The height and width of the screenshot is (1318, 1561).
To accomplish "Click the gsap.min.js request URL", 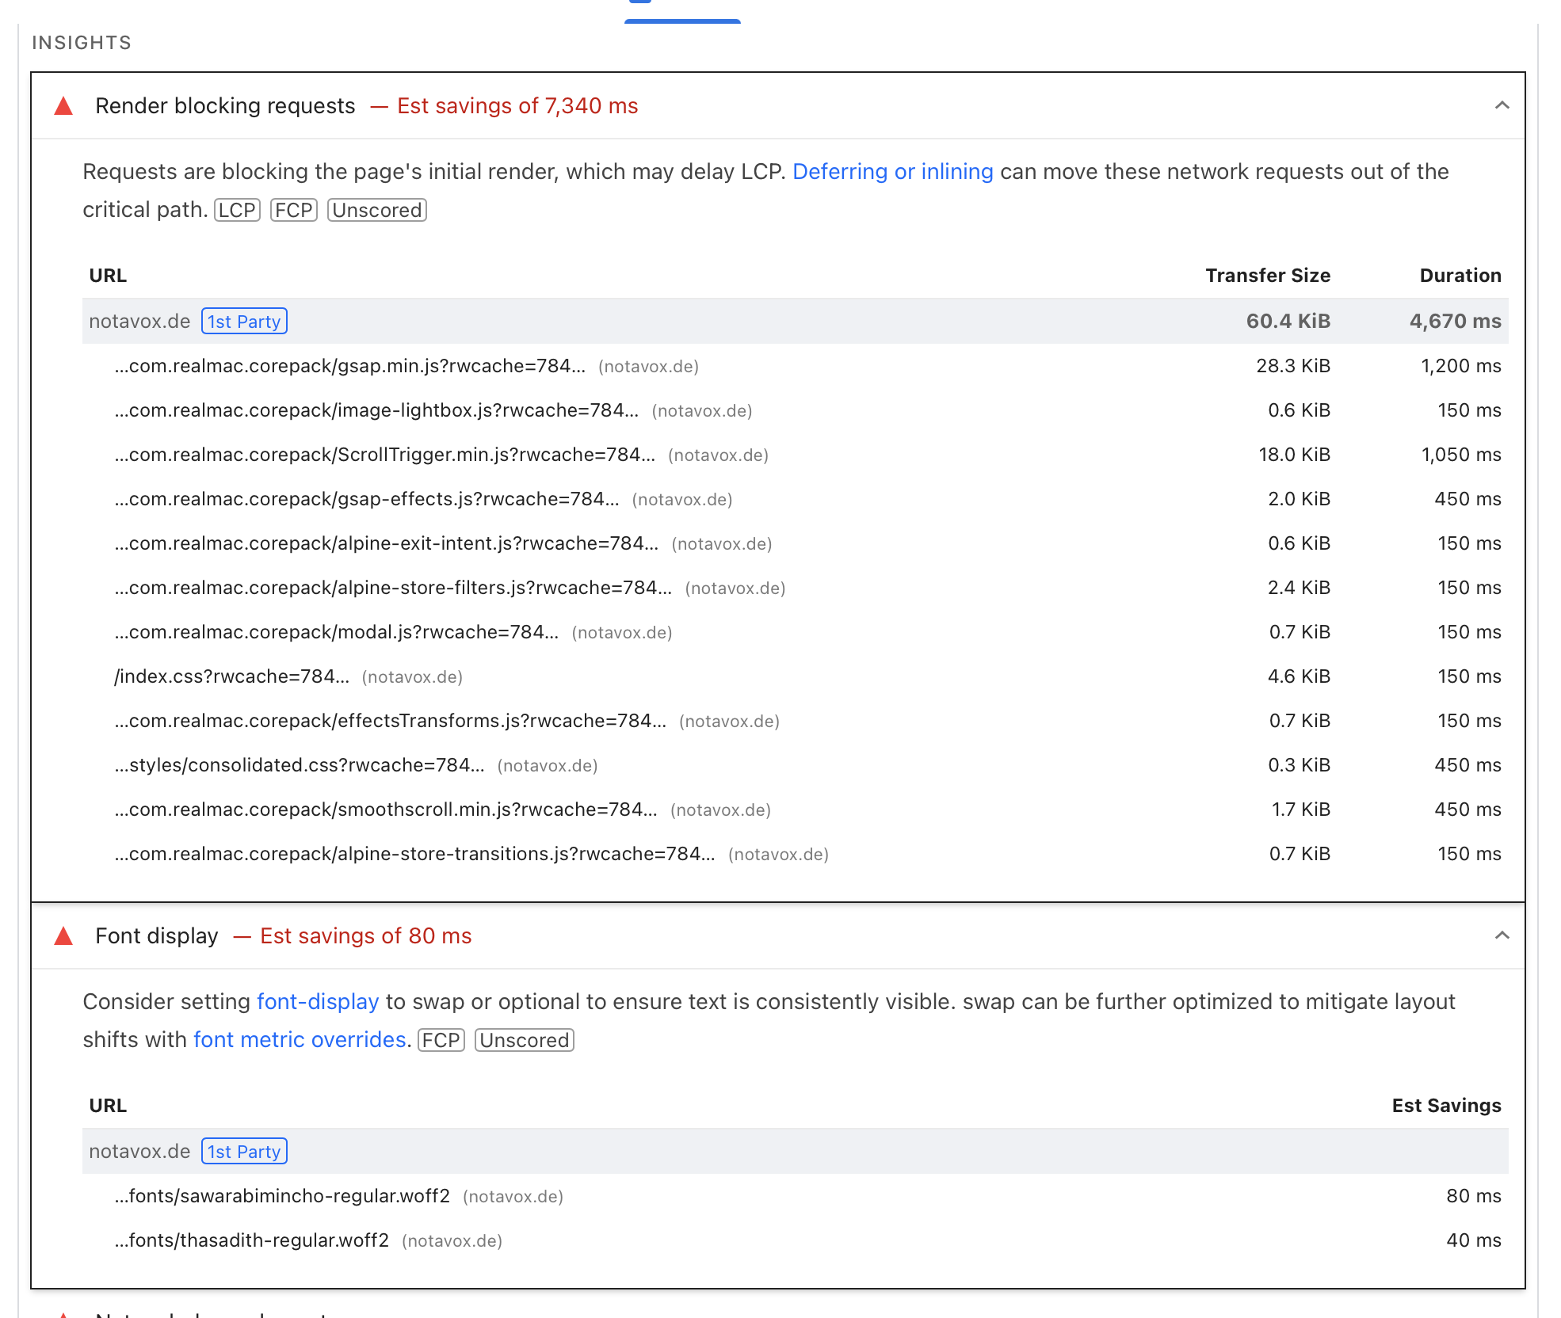I will pos(349,366).
